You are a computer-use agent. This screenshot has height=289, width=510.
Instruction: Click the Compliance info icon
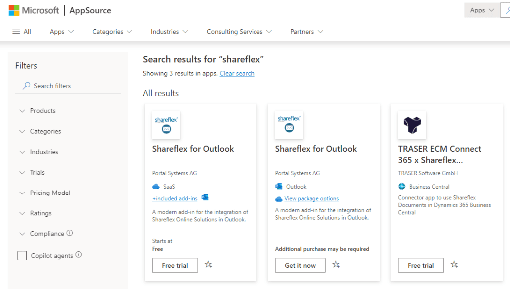point(70,233)
